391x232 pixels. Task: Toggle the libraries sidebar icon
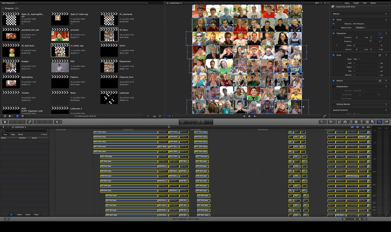[5, 116]
